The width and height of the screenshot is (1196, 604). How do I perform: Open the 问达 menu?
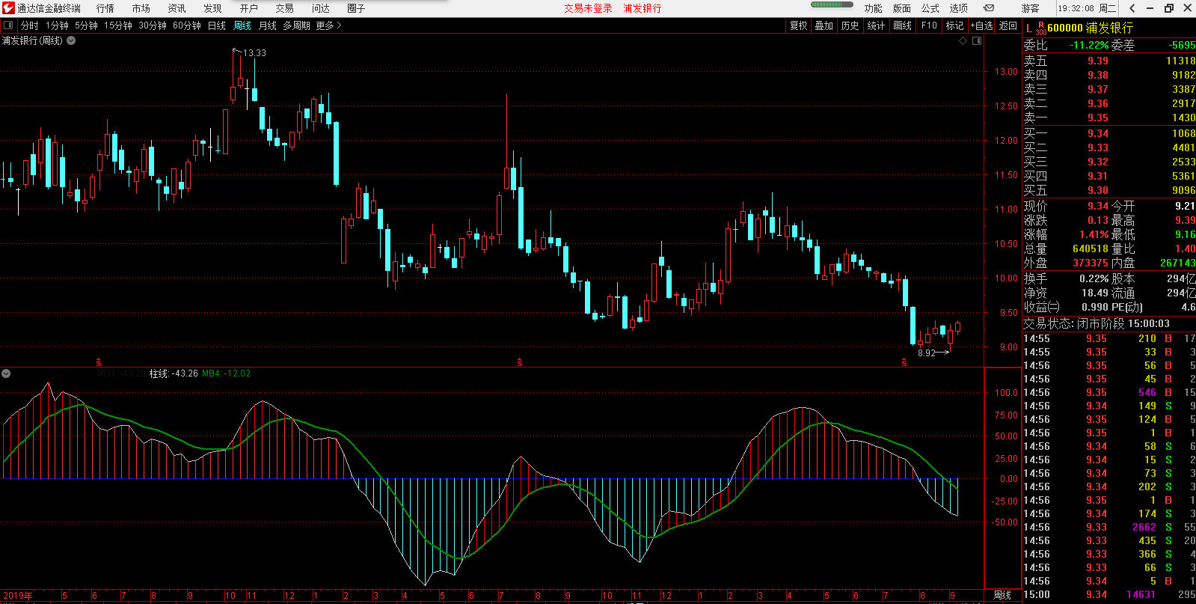(x=321, y=8)
